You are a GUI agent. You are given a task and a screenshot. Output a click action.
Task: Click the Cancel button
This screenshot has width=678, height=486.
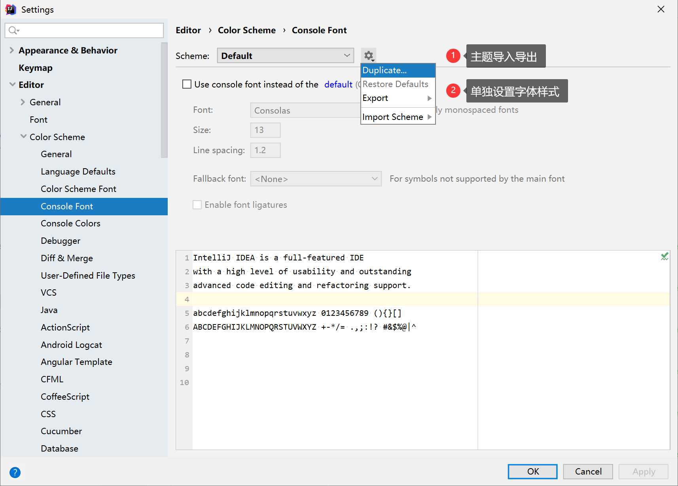point(588,471)
